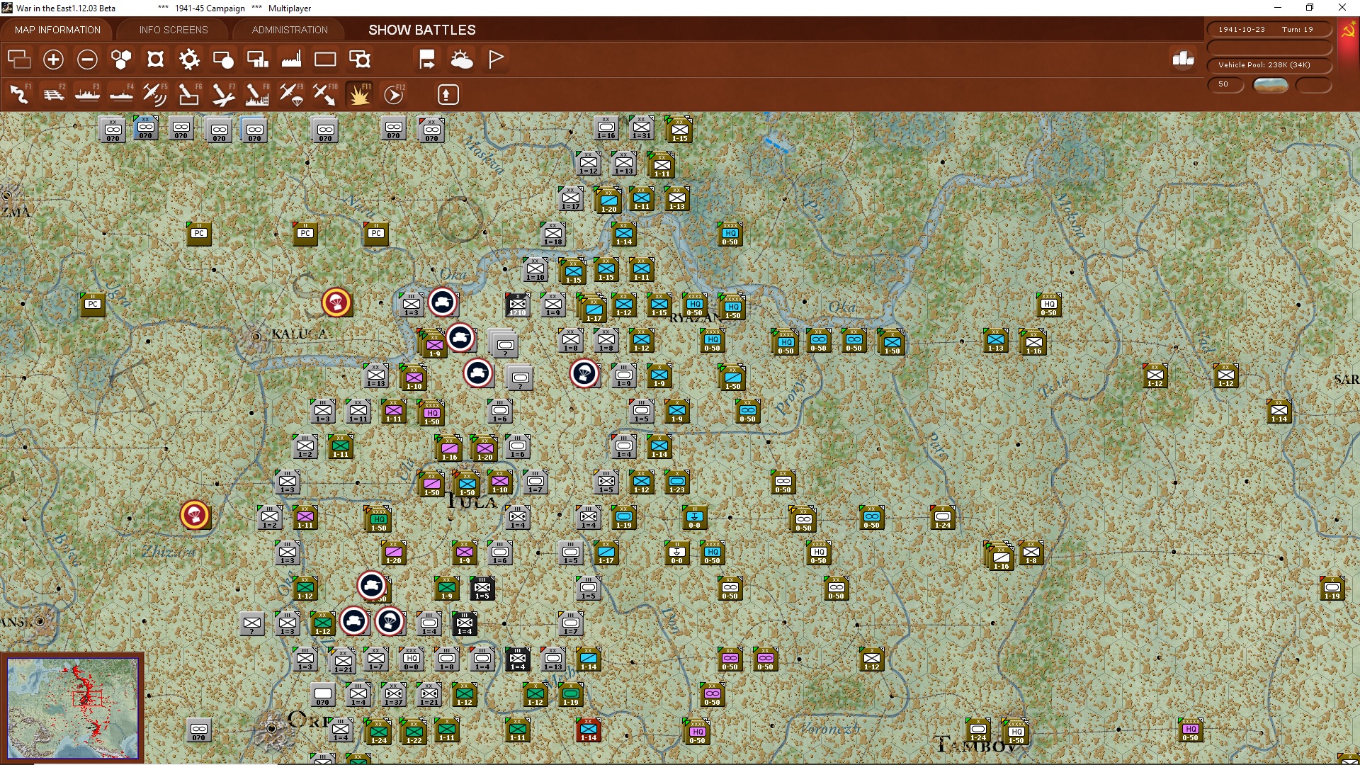
Task: Zoom in with the plus circle icon
Action: 53,59
